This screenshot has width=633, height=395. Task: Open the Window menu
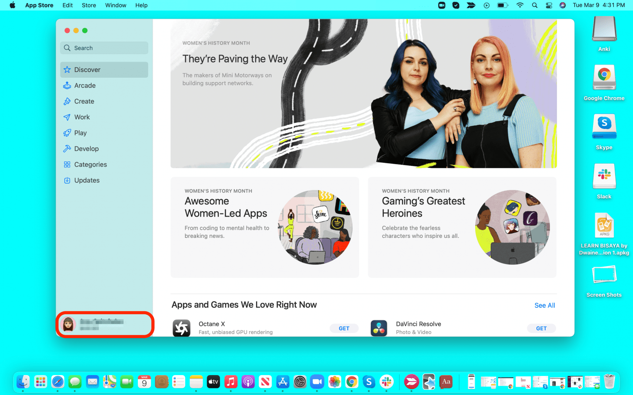(x=116, y=5)
